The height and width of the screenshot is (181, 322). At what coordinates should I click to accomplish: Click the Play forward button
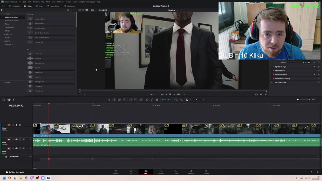174,94
